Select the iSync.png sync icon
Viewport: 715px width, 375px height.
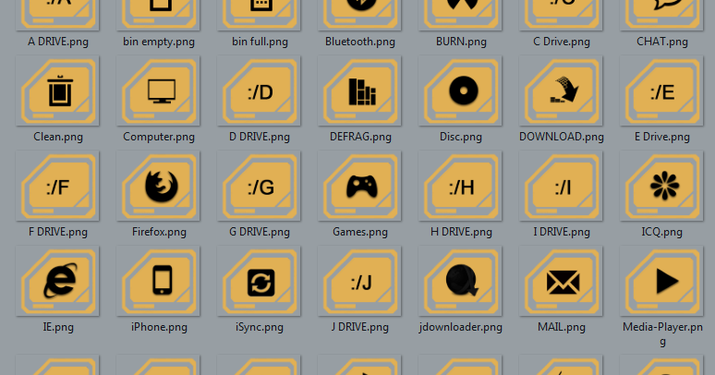pos(260,281)
